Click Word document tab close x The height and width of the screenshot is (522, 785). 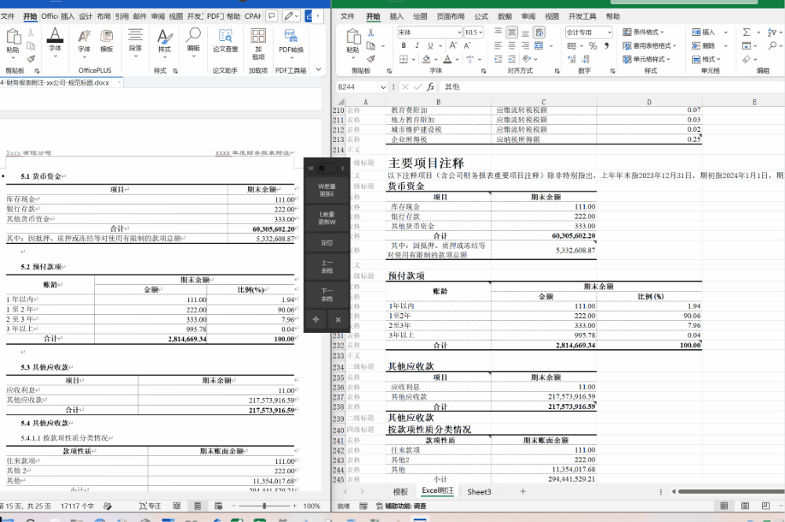point(119,82)
